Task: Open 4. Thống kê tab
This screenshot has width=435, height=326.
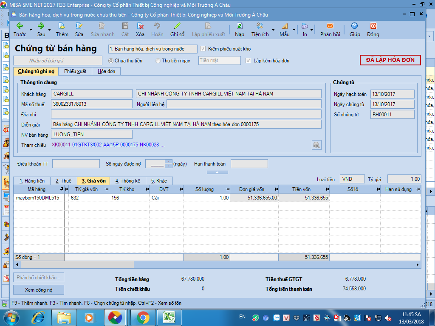Action: [128, 181]
